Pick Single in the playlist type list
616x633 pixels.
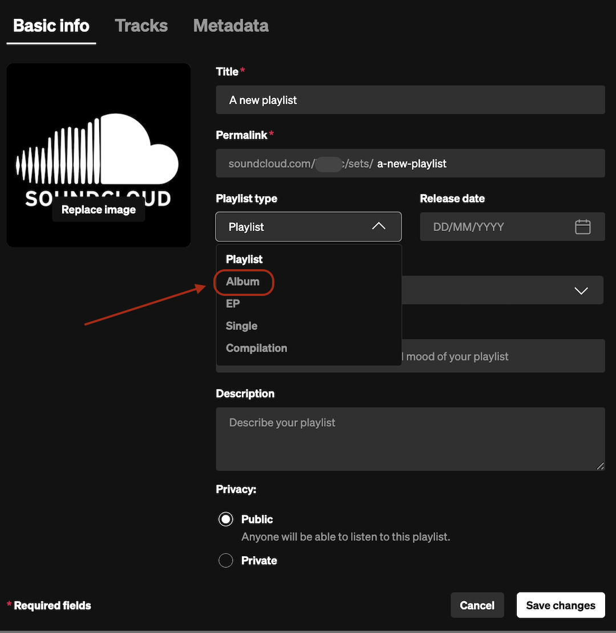click(242, 326)
